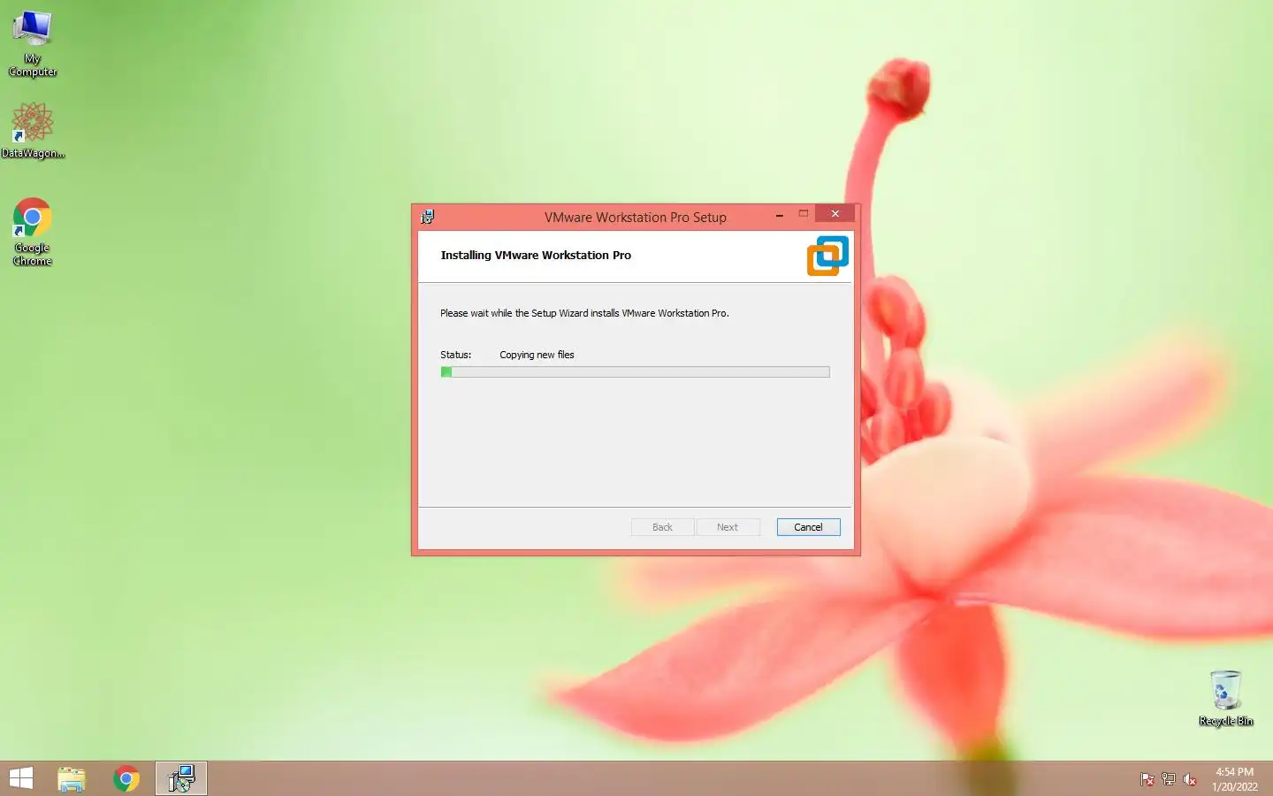
Task: Close the VMware setup window
Action: pos(835,213)
